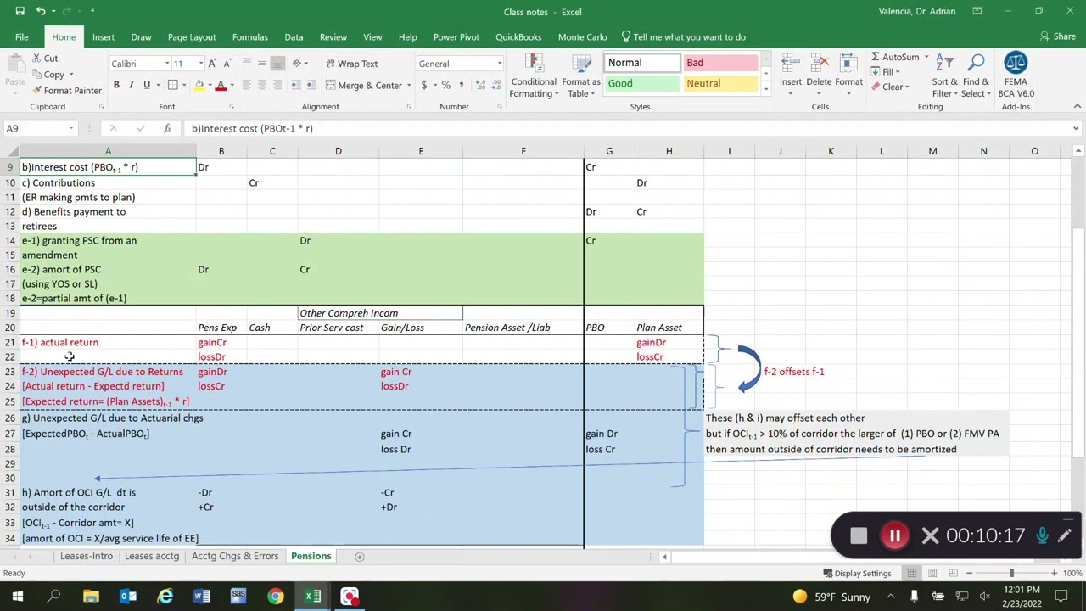
Task: Switch to the Leases acctg sheet tab
Action: (152, 556)
